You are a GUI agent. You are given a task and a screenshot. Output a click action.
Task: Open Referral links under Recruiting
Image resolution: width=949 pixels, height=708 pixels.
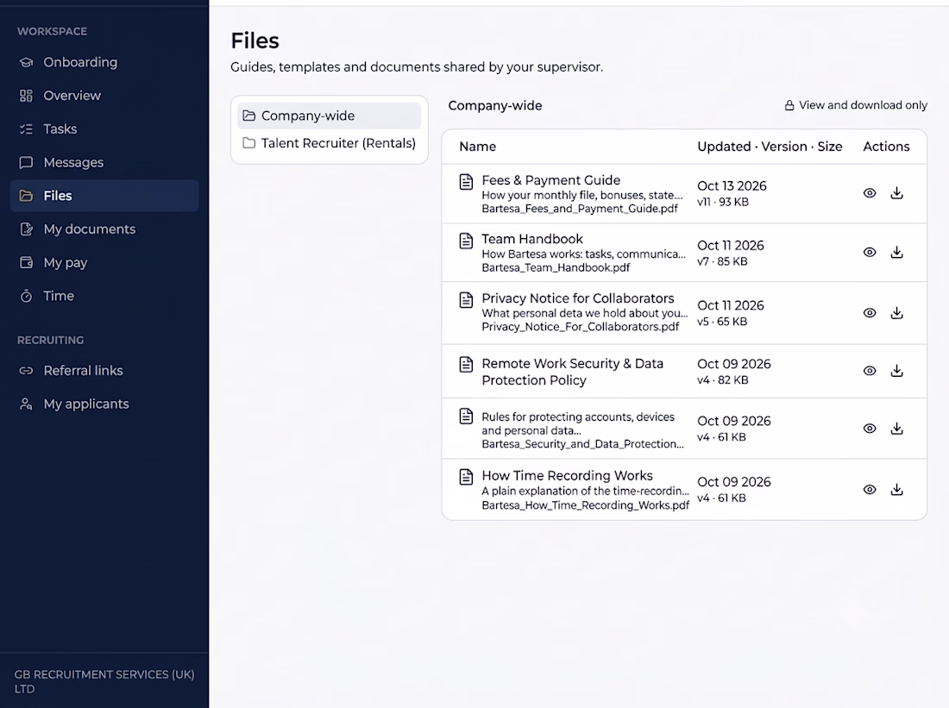104,370
